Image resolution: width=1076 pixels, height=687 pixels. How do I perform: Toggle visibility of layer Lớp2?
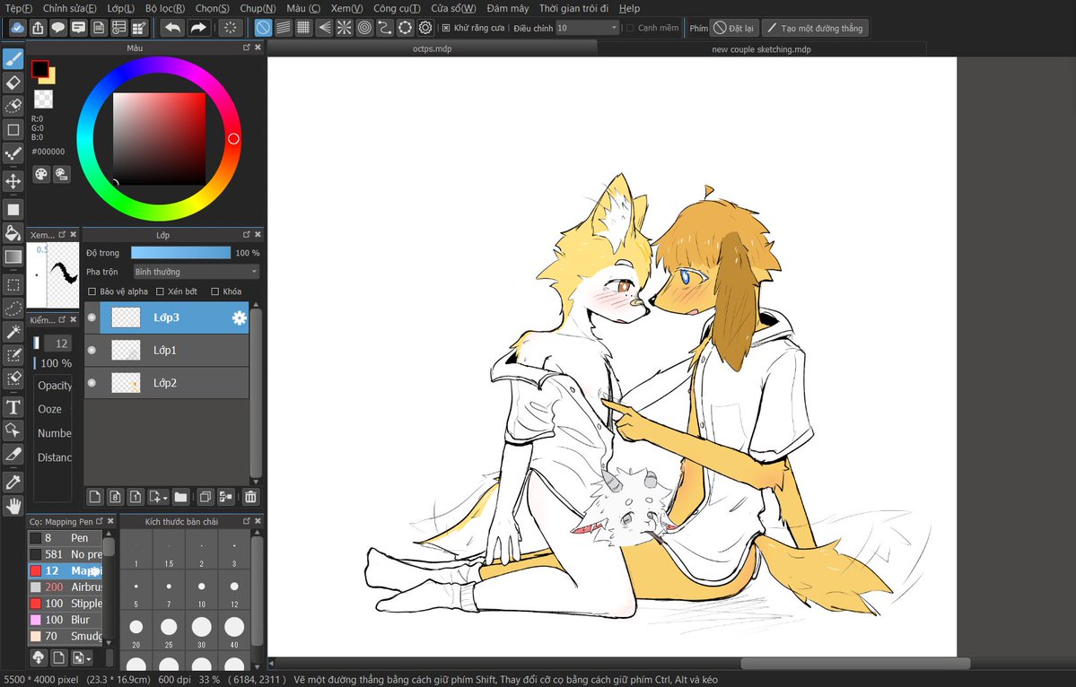[x=92, y=383]
